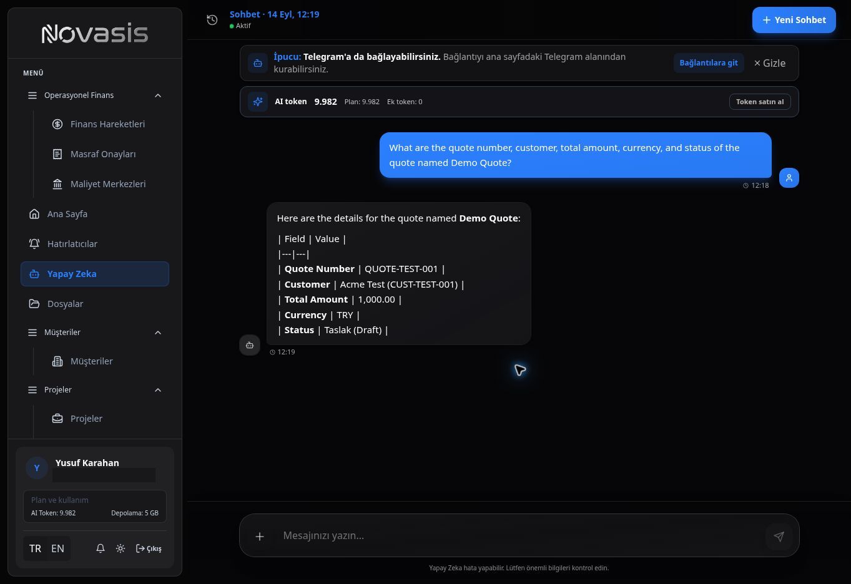The height and width of the screenshot is (584, 851).
Task: Open the chat history clock icon
Action: coord(212,20)
